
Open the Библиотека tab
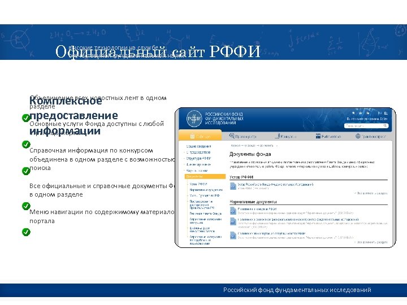pyautogui.click(x=328, y=136)
